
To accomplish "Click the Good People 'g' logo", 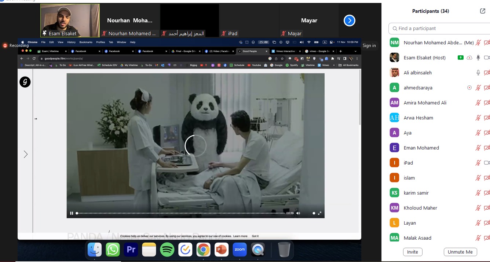I will (x=25, y=82).
